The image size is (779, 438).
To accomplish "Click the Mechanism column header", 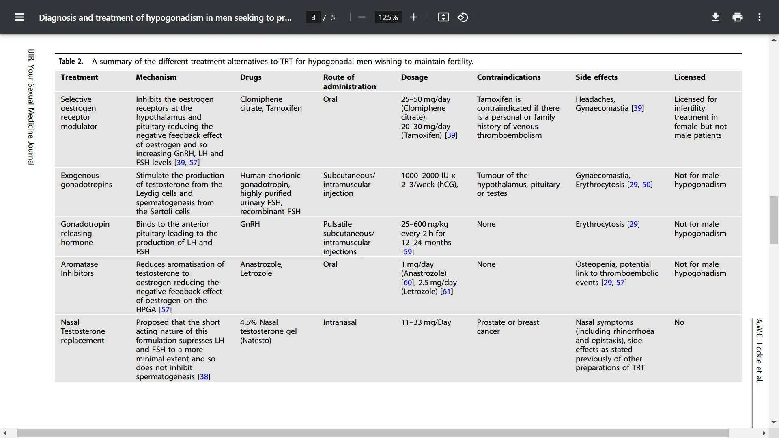I will (x=156, y=77).
